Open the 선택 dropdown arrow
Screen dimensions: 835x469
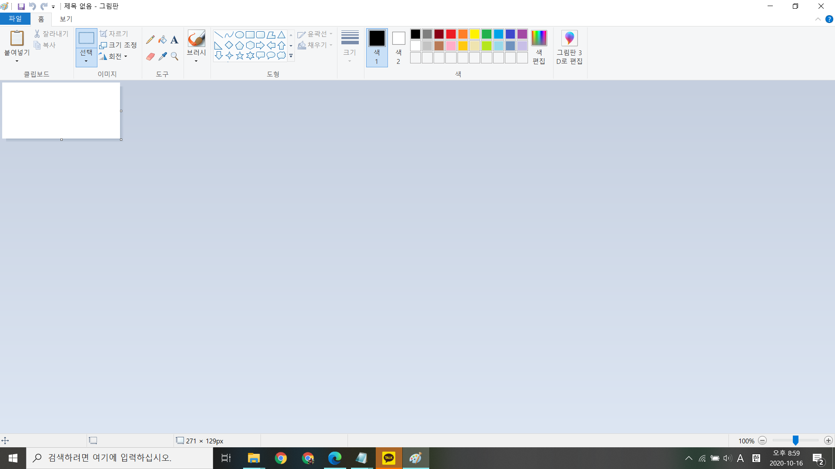(x=86, y=61)
